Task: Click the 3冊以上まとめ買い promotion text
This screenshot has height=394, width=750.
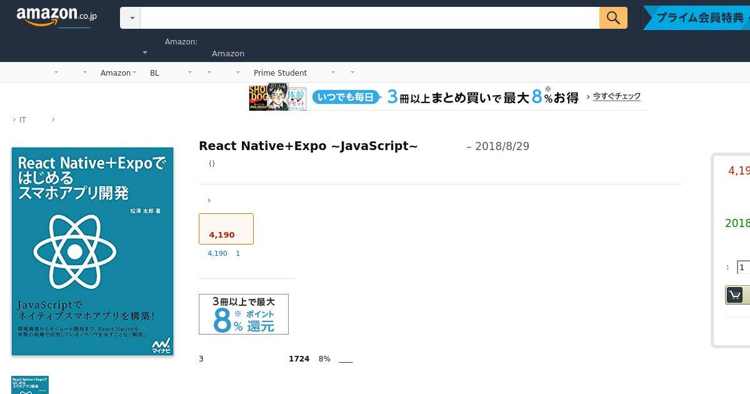Action: pos(483,97)
